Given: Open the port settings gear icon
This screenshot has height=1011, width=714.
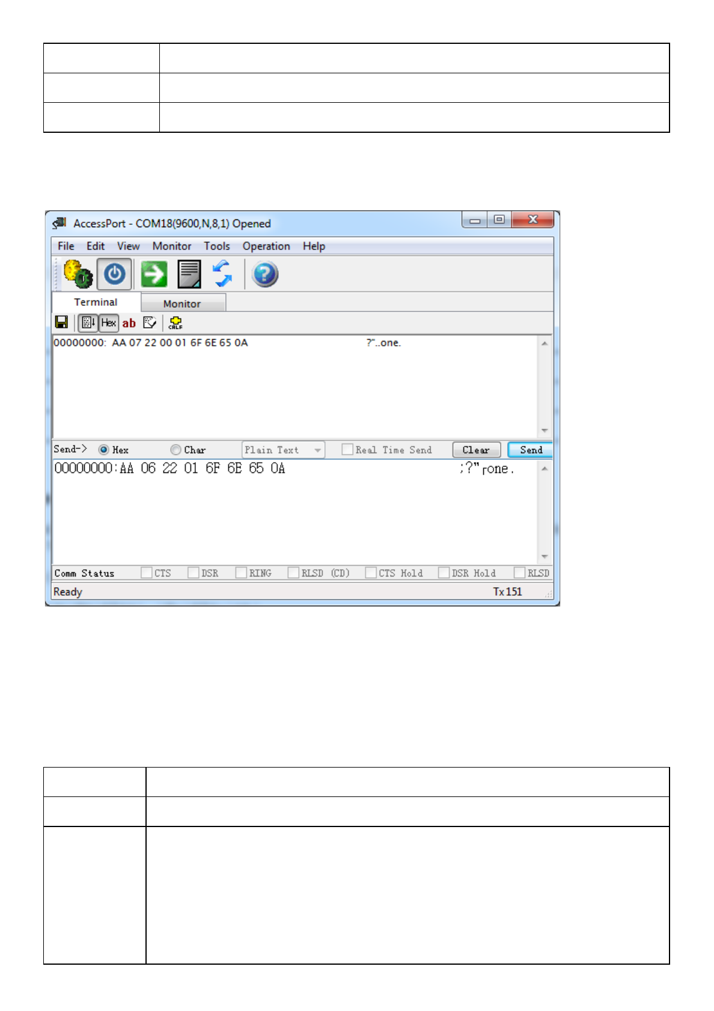Looking at the screenshot, I should point(78,274).
